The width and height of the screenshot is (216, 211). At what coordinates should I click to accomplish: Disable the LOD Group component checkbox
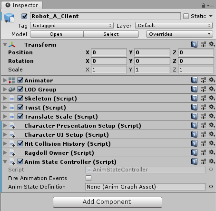point(20,89)
